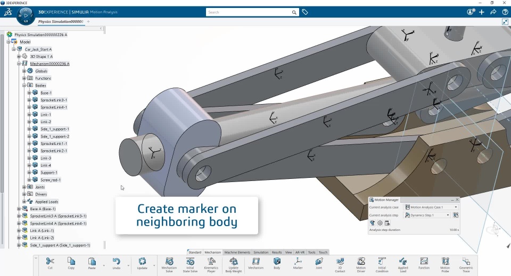This screenshot has height=276, width=511.
Task: Open the user profile icon
Action: (x=470, y=12)
